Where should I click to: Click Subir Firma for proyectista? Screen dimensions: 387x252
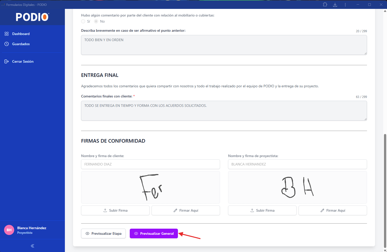[x=262, y=210]
